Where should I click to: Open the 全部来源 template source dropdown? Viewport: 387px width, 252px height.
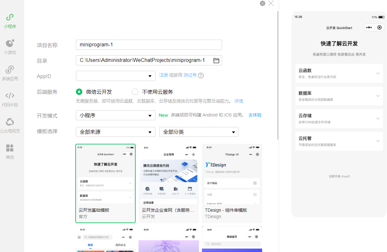click(x=116, y=132)
